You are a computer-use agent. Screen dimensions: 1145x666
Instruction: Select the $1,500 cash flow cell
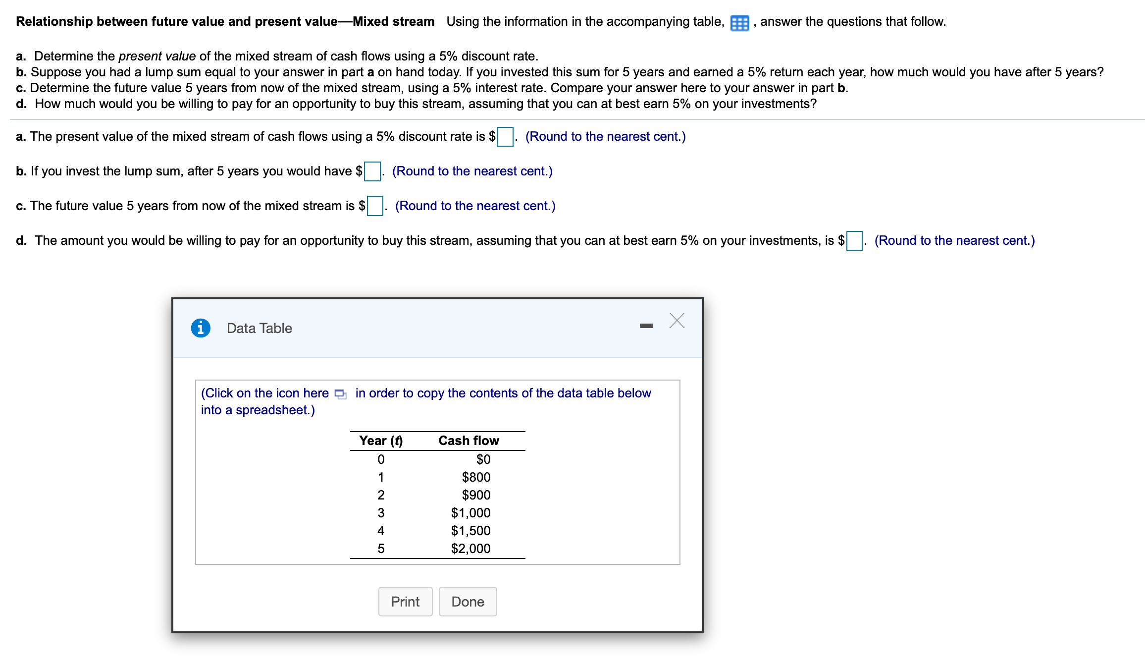pos(470,531)
